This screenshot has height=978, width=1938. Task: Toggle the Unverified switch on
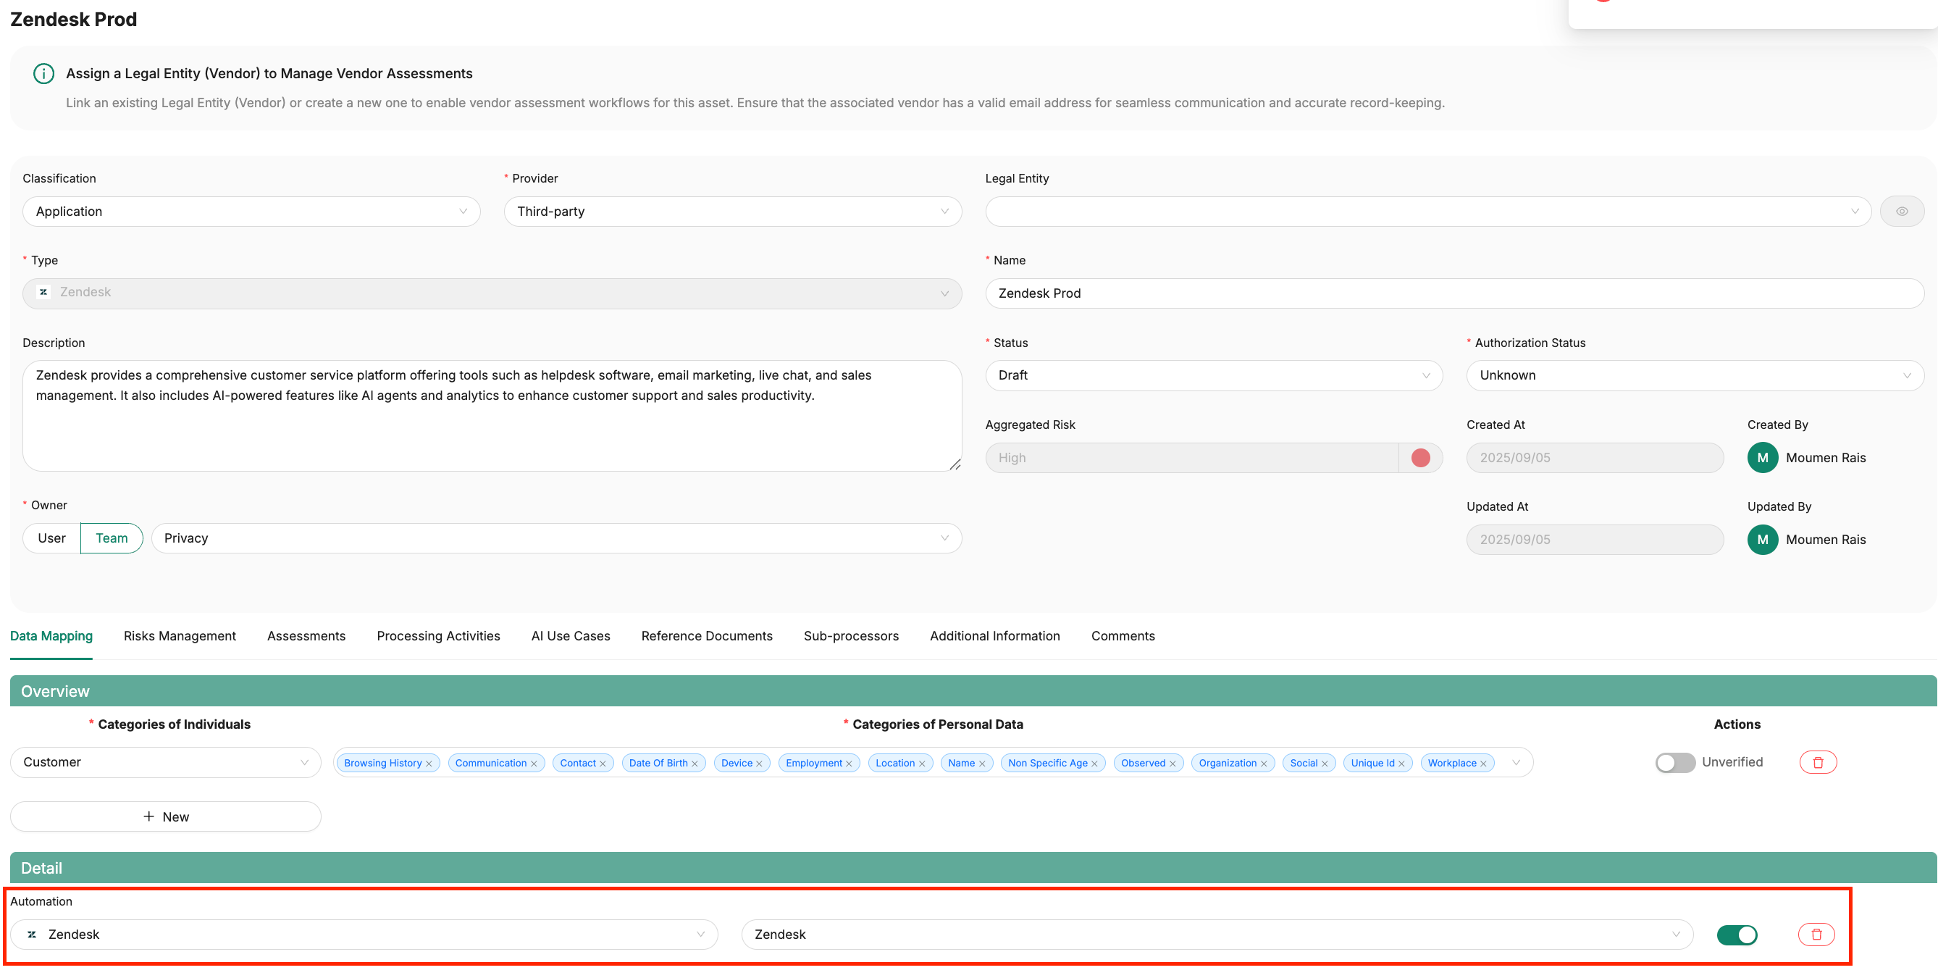click(1674, 763)
